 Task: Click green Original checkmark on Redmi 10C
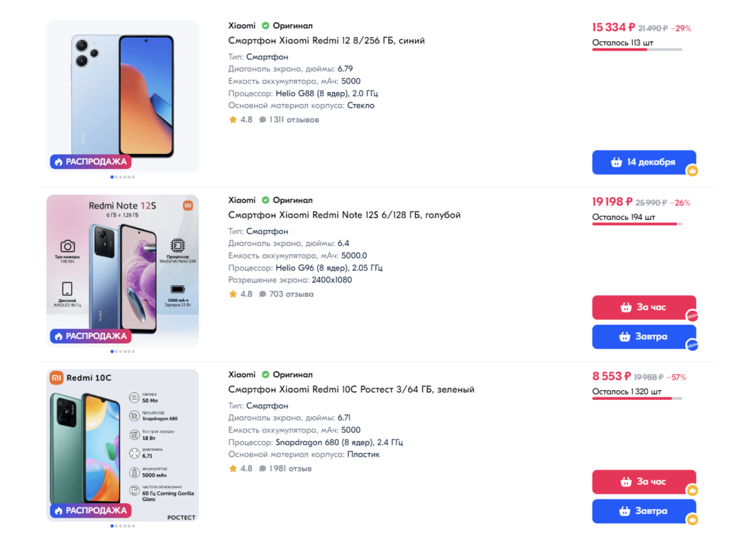click(266, 374)
